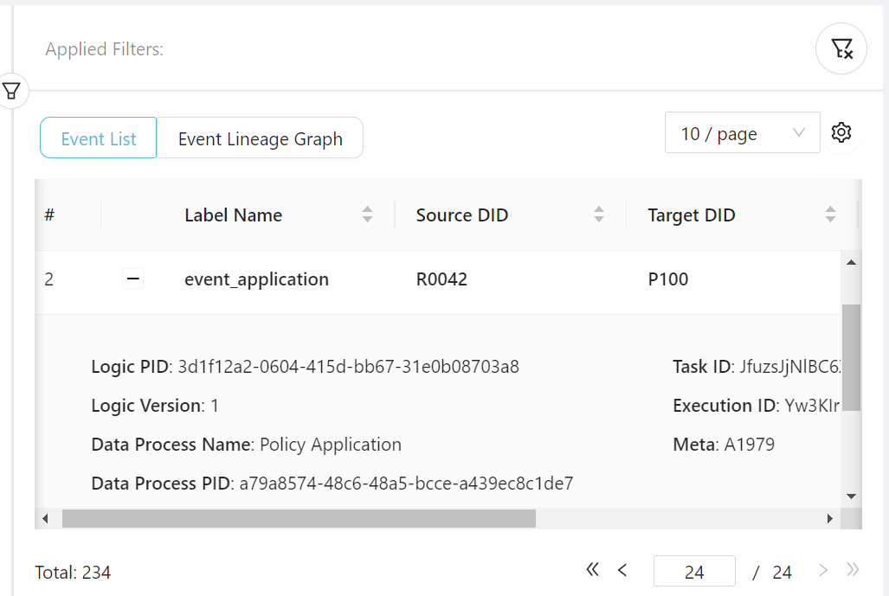Open the filter side panel
The height and width of the screenshot is (596, 889).
[x=12, y=90]
